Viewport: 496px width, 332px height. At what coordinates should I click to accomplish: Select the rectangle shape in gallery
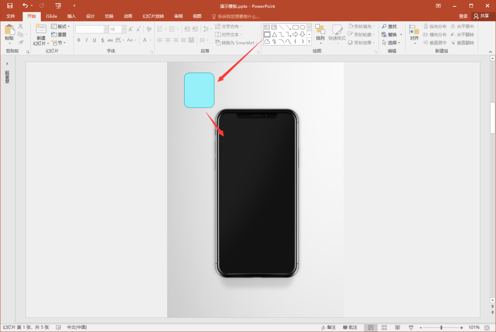pyautogui.click(x=295, y=27)
